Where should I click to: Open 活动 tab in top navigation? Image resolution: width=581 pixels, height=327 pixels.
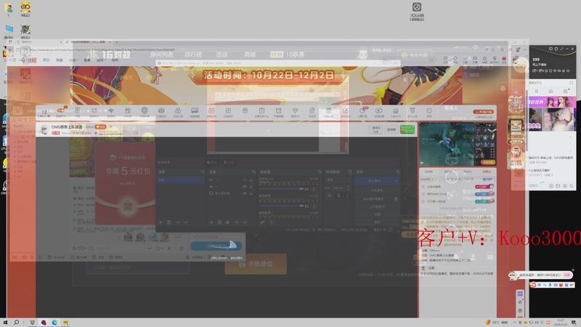coord(222,54)
